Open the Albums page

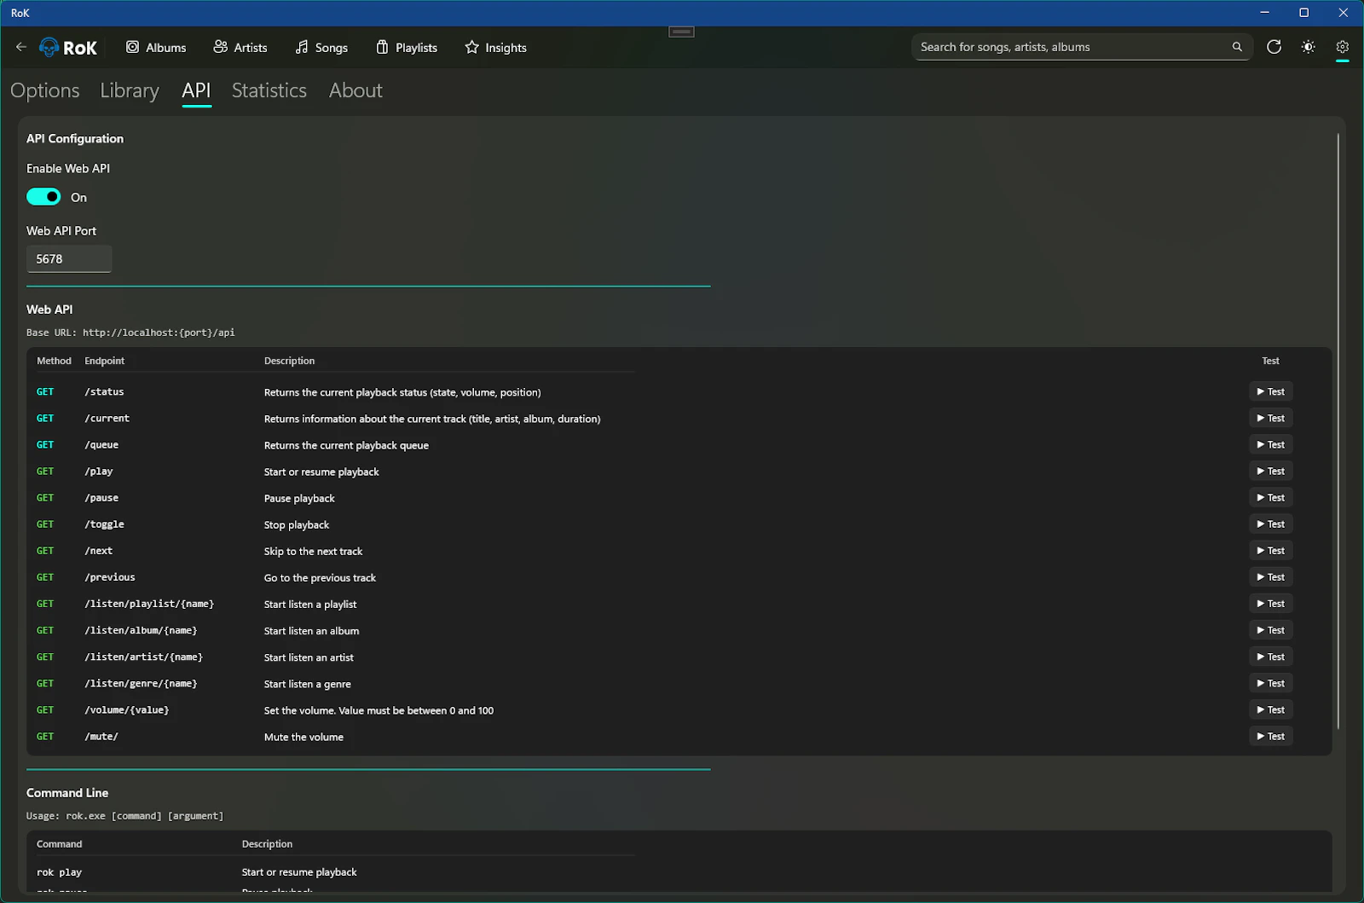click(156, 48)
